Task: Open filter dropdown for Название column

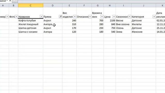Action: point(41,17)
